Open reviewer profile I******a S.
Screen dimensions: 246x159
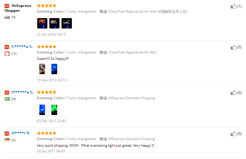pyautogui.click(x=23, y=92)
